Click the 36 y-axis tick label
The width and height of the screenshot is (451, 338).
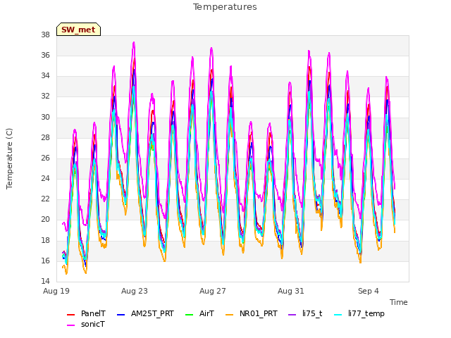tap(45, 55)
